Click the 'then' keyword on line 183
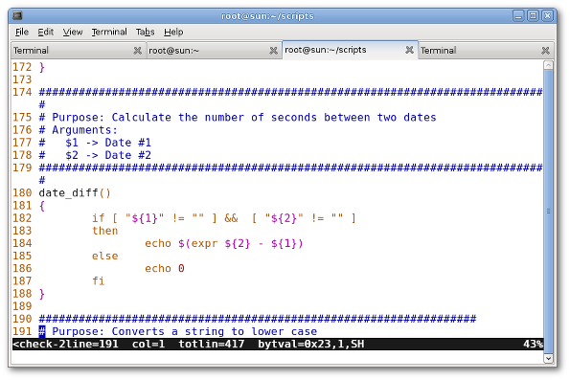The width and height of the screenshot is (570, 380). click(x=105, y=231)
